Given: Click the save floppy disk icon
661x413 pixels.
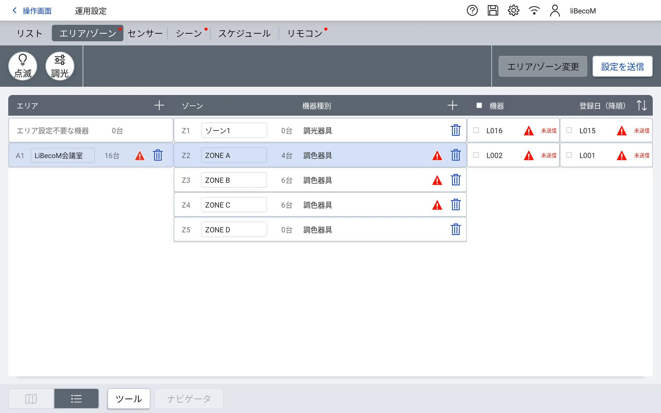Looking at the screenshot, I should (493, 11).
